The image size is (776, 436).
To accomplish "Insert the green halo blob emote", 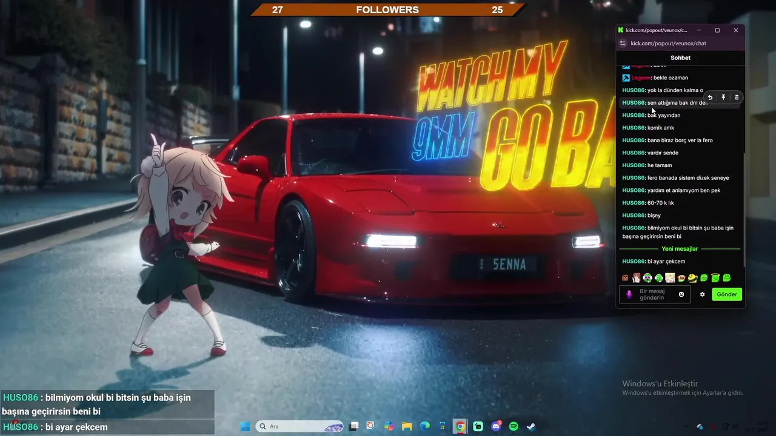I will [x=715, y=278].
